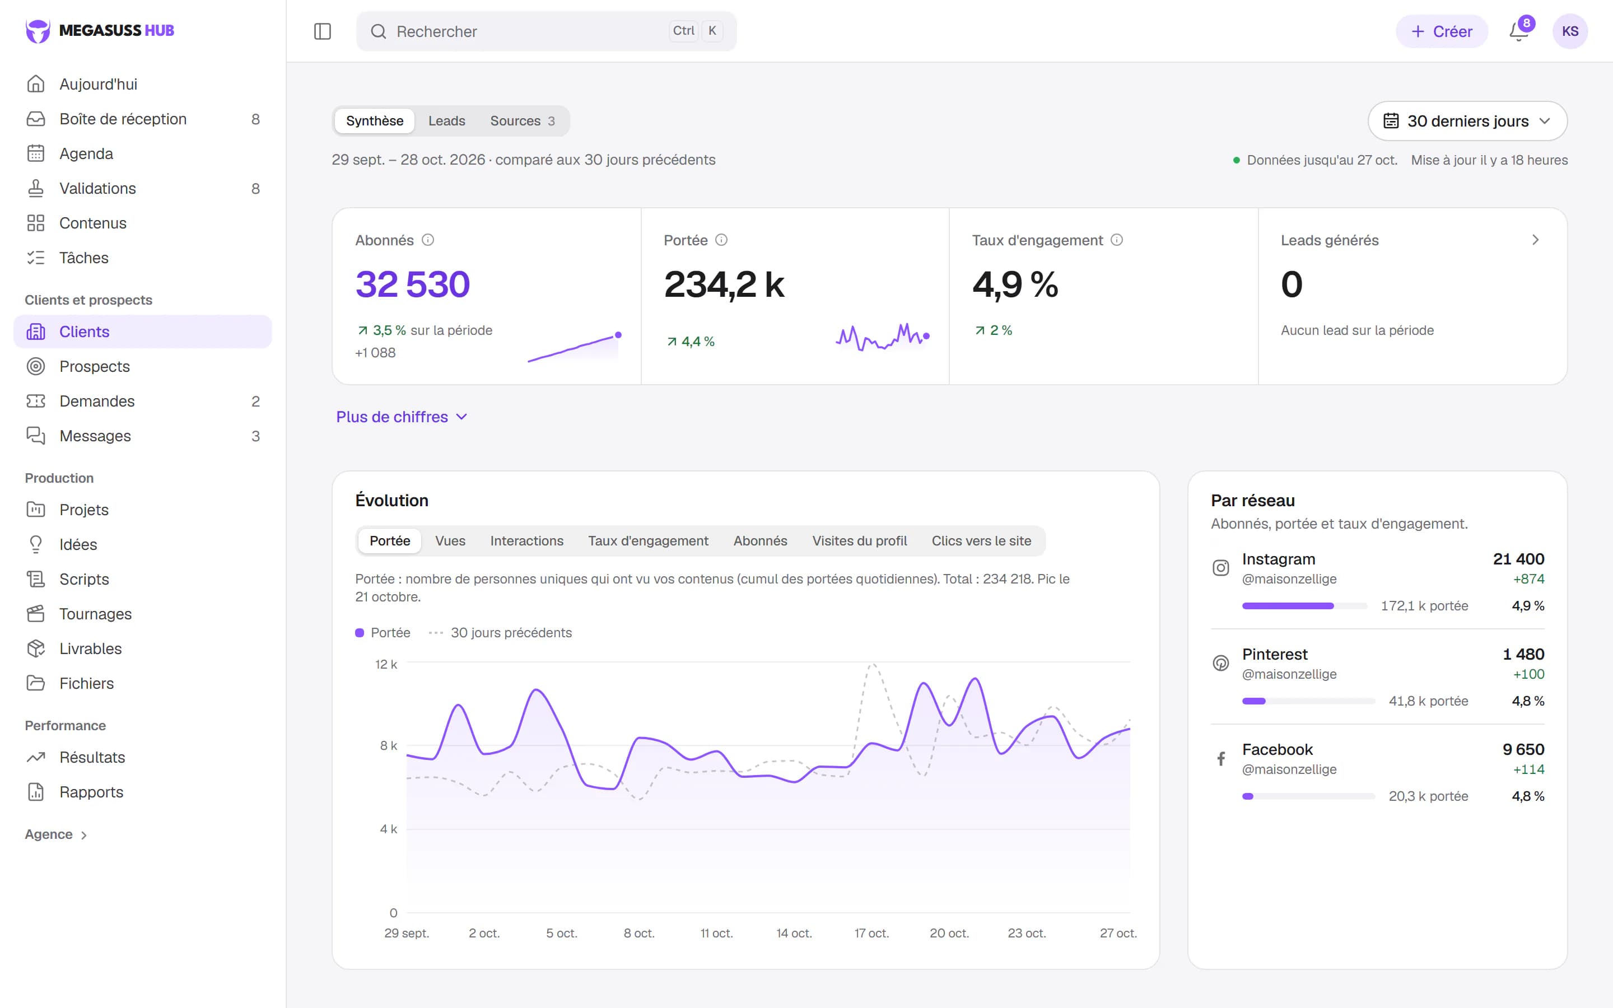Screen dimensions: 1613x1008
Task: Open Leads générés details arrow
Action: tap(1535, 240)
